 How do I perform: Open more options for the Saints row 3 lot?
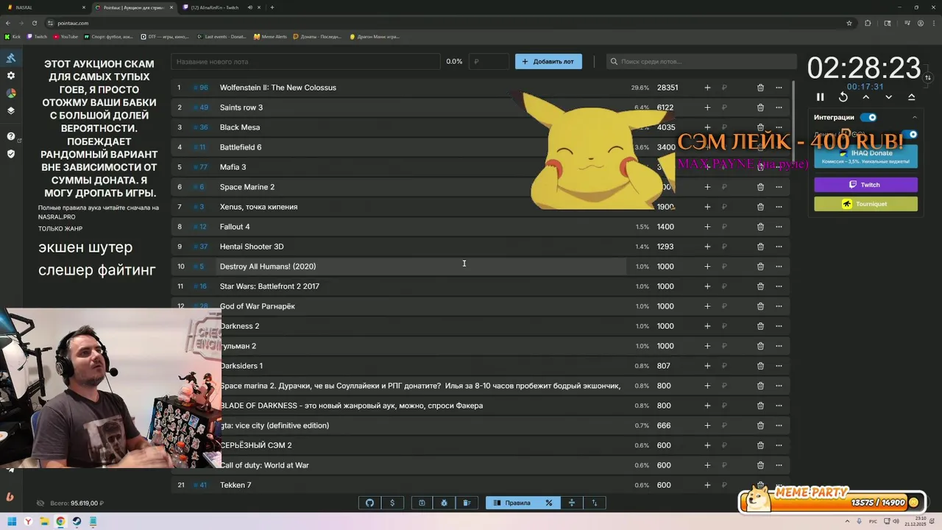click(x=779, y=107)
